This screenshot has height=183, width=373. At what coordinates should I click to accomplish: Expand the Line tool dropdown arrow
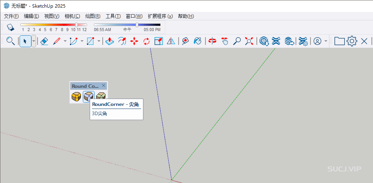[x=65, y=41]
